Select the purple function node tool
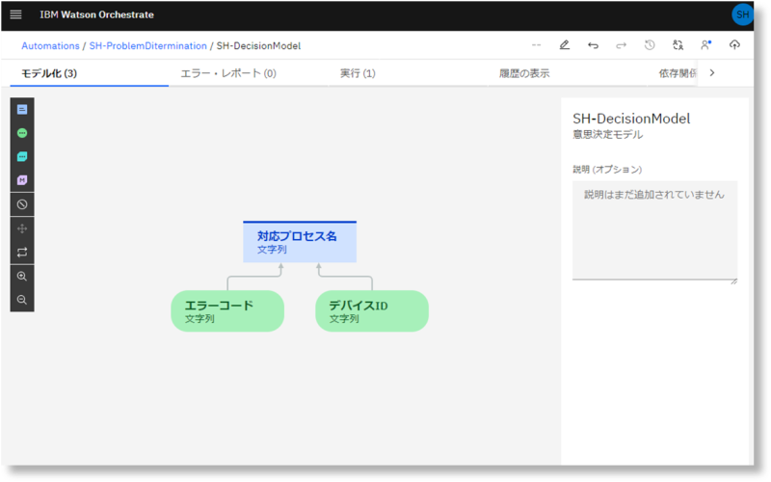The height and width of the screenshot is (482, 771). [x=22, y=180]
